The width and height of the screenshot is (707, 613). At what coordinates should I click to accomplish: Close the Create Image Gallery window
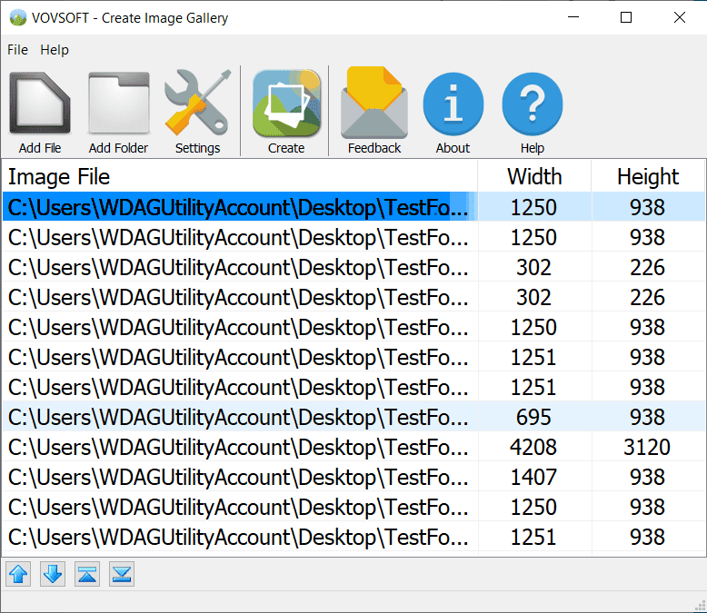pyautogui.click(x=680, y=17)
